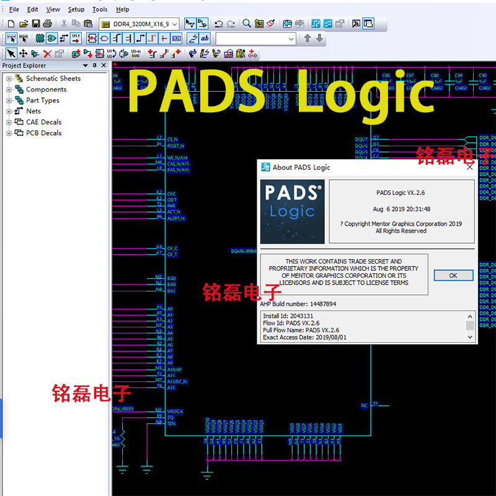Toggle the Off-page selection filter icon
The height and width of the screenshot is (496, 496).
coord(104,38)
